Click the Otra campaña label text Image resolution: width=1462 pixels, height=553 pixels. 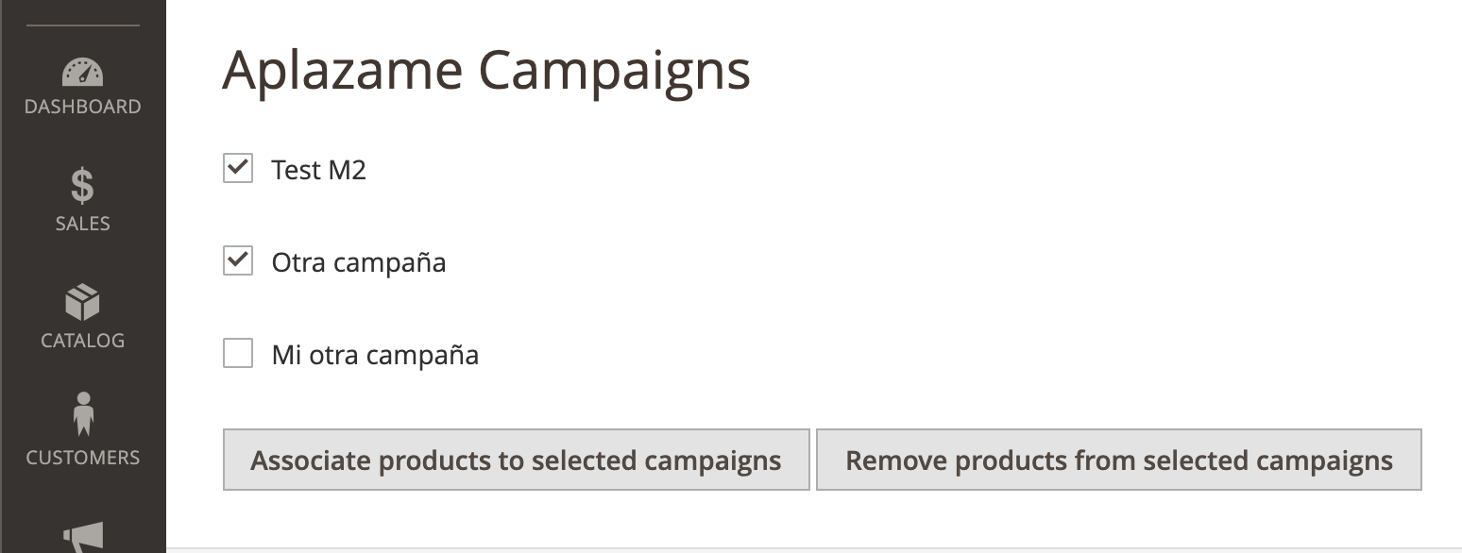[x=359, y=262]
